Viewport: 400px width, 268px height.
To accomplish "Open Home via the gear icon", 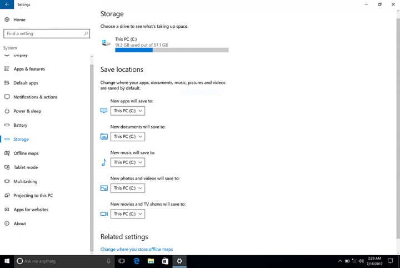I will tap(7, 19).
